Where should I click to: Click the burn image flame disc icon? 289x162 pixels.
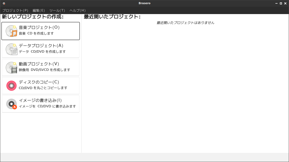tap(11, 104)
